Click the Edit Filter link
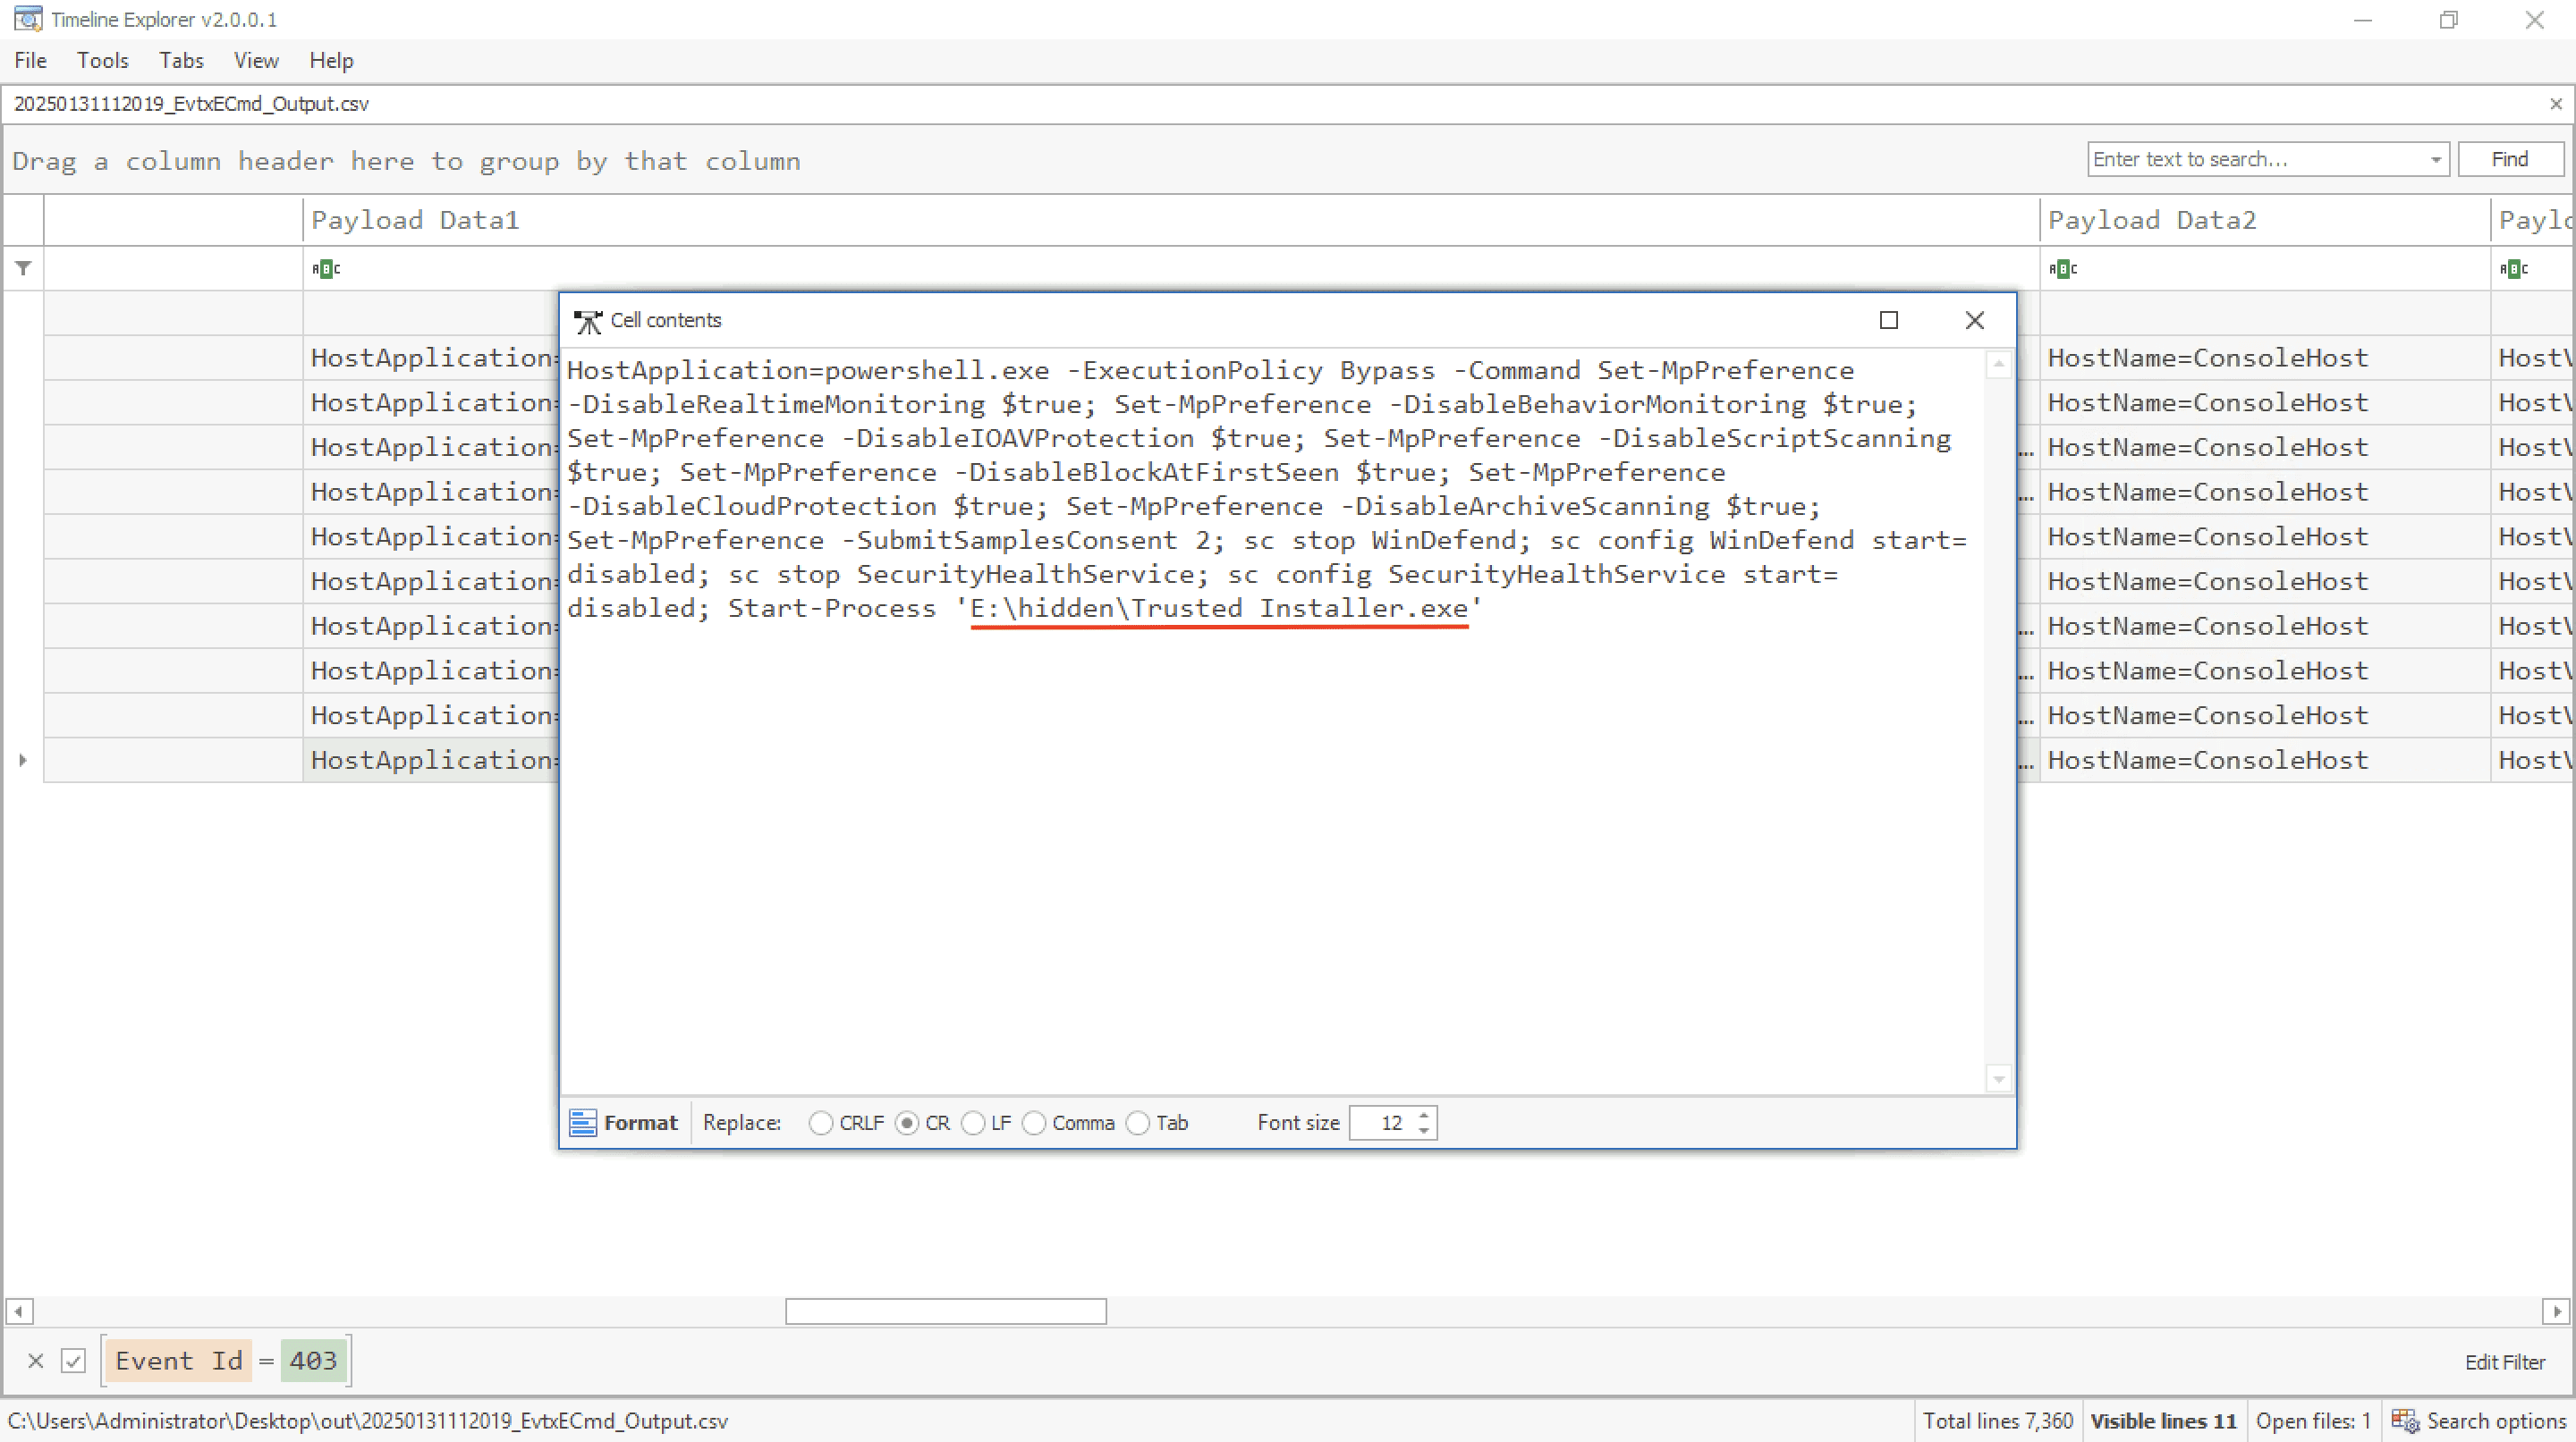The width and height of the screenshot is (2576, 1442). (x=2504, y=1361)
